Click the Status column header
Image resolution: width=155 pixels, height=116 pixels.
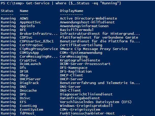click(x=7, y=11)
